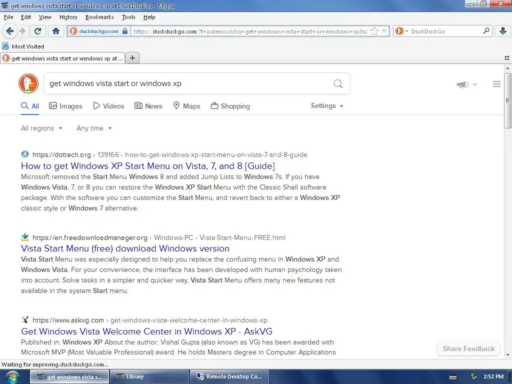The image size is (512, 384).
Task: Open the DuckDuckGo hamburger menu
Action: [496, 84]
